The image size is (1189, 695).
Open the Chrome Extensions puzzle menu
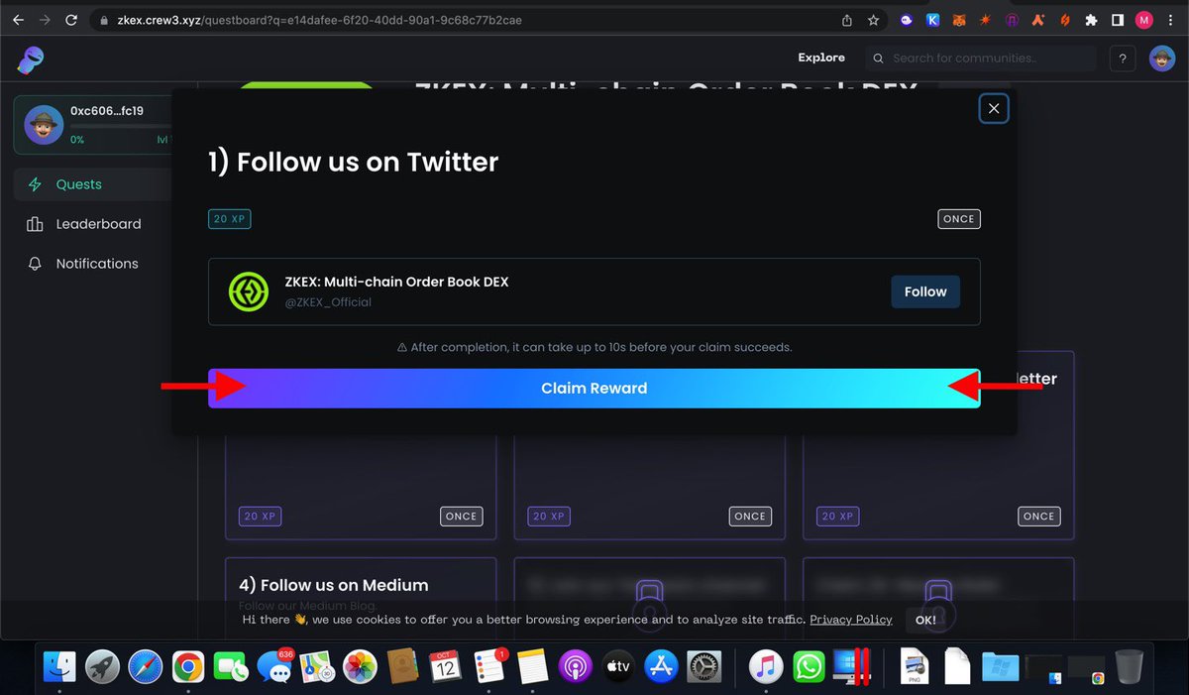pyautogui.click(x=1091, y=20)
